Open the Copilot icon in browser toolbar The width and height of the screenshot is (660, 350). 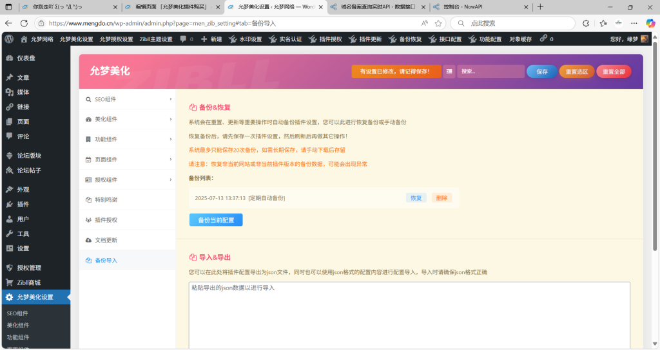[x=650, y=23]
